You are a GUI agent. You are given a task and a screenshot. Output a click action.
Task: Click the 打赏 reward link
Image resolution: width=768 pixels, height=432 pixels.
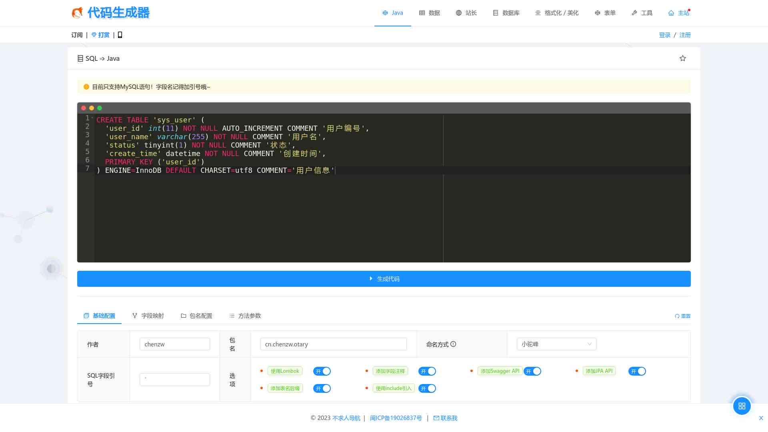(x=100, y=35)
